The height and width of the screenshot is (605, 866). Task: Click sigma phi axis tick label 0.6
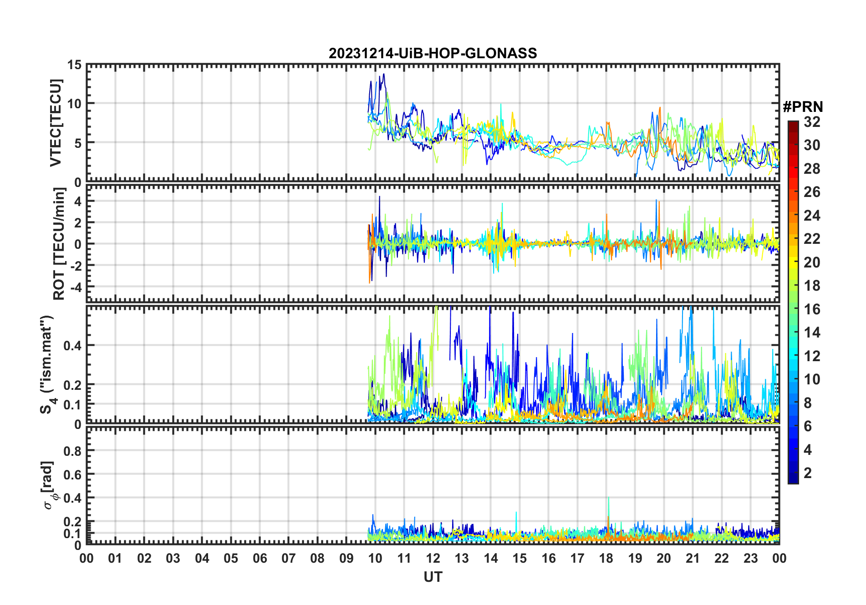(x=73, y=474)
